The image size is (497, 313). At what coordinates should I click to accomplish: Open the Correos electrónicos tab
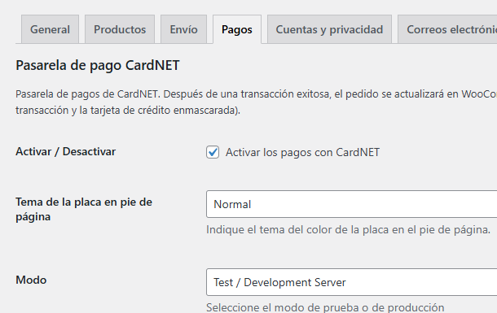(447, 29)
